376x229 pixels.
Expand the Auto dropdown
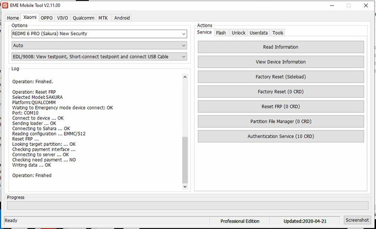click(99, 46)
